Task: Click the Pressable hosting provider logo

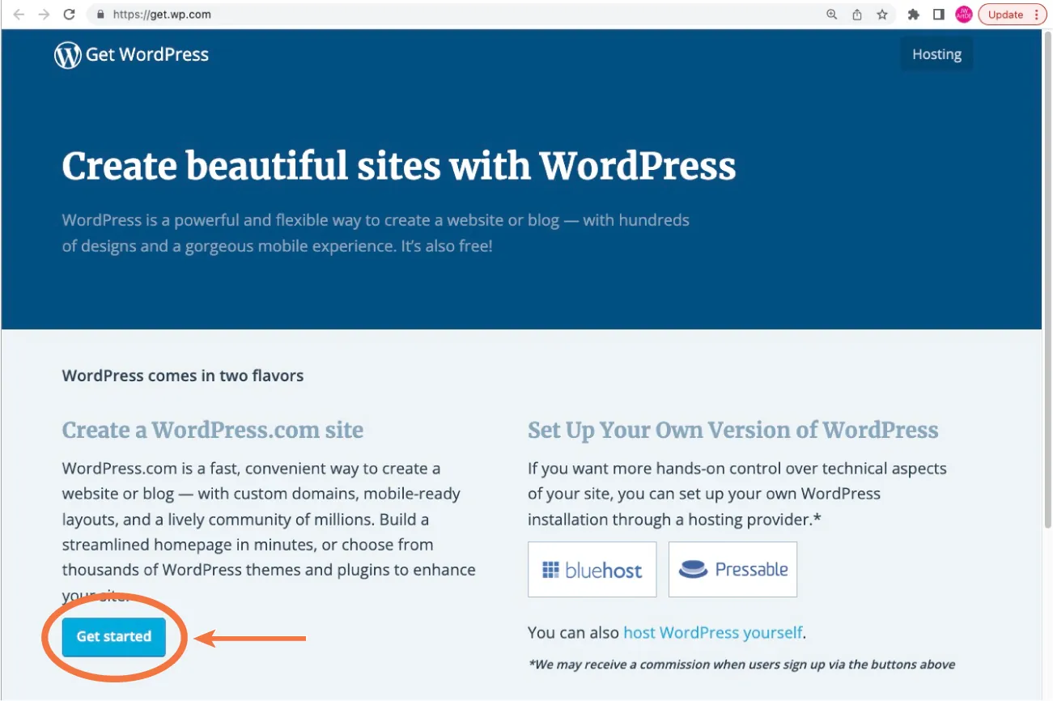Action: [x=732, y=569]
